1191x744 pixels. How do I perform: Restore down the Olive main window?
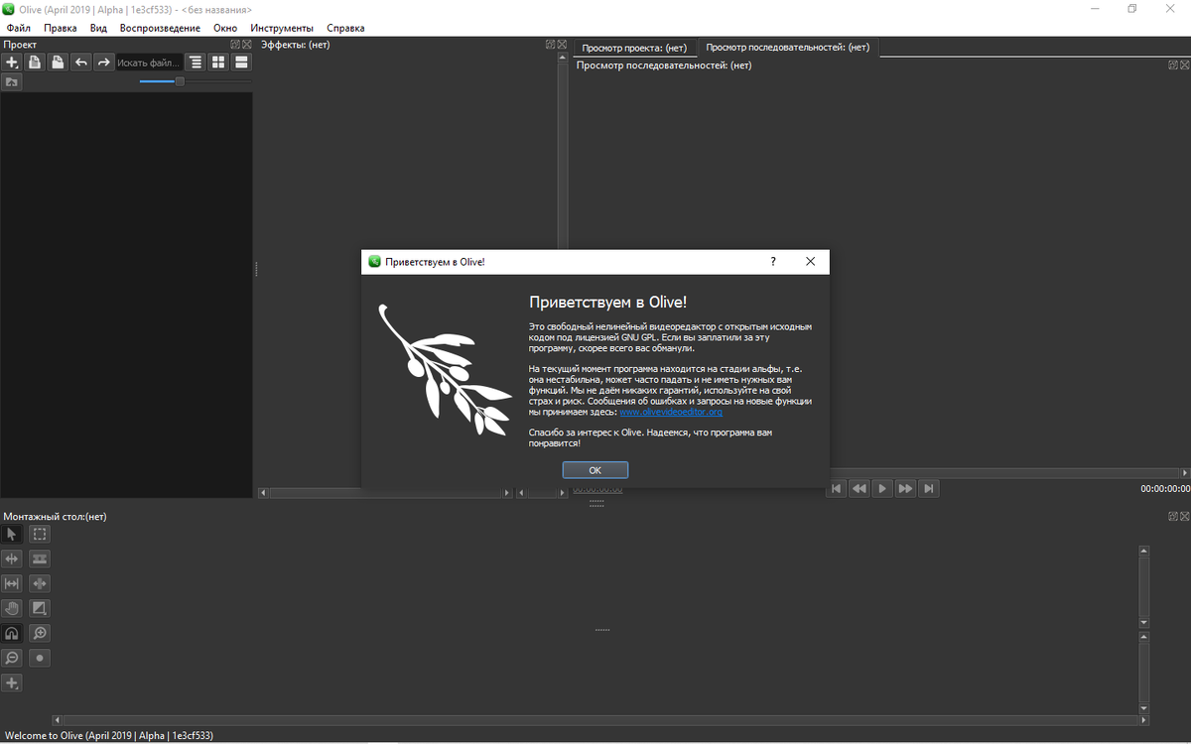coord(1131,9)
